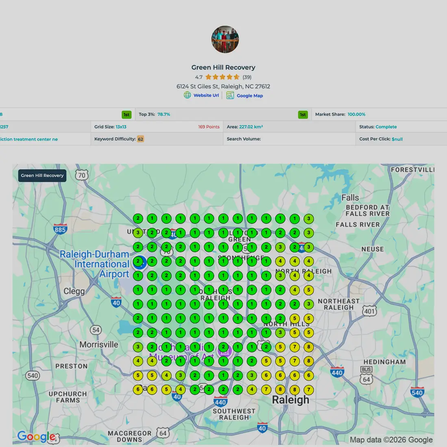Click the NC 54 shield near Morrisville
Image resolution: width=447 pixels, height=447 pixels.
pos(96,330)
